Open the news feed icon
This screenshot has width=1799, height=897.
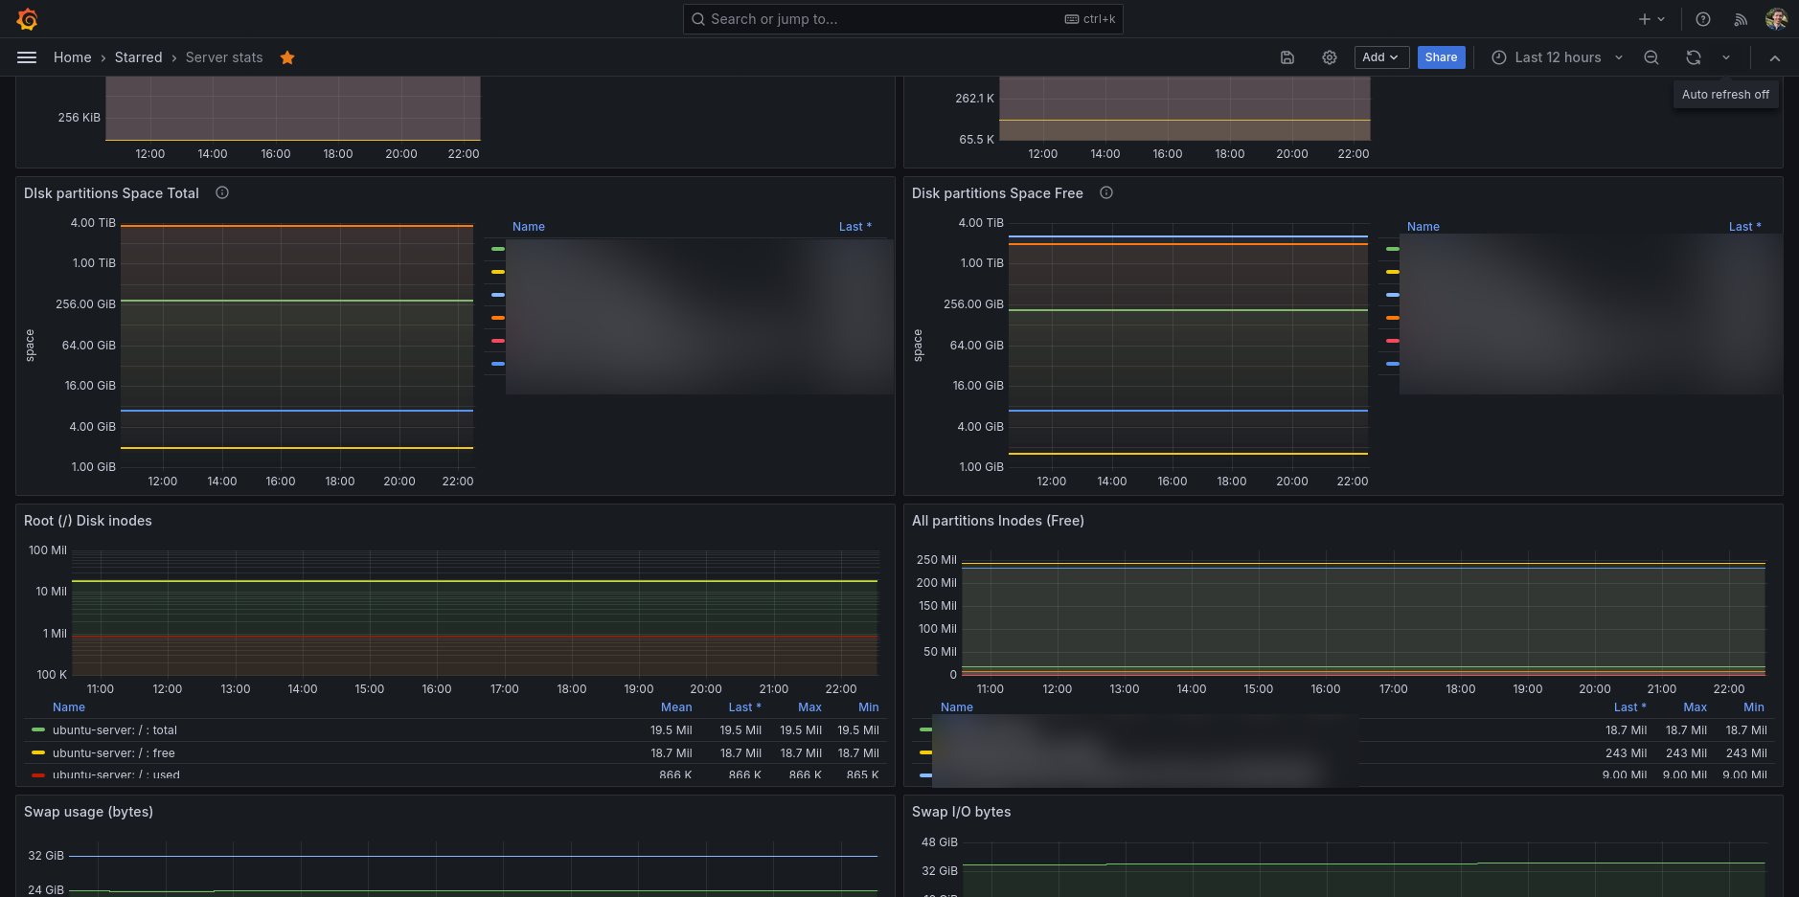[x=1741, y=19]
